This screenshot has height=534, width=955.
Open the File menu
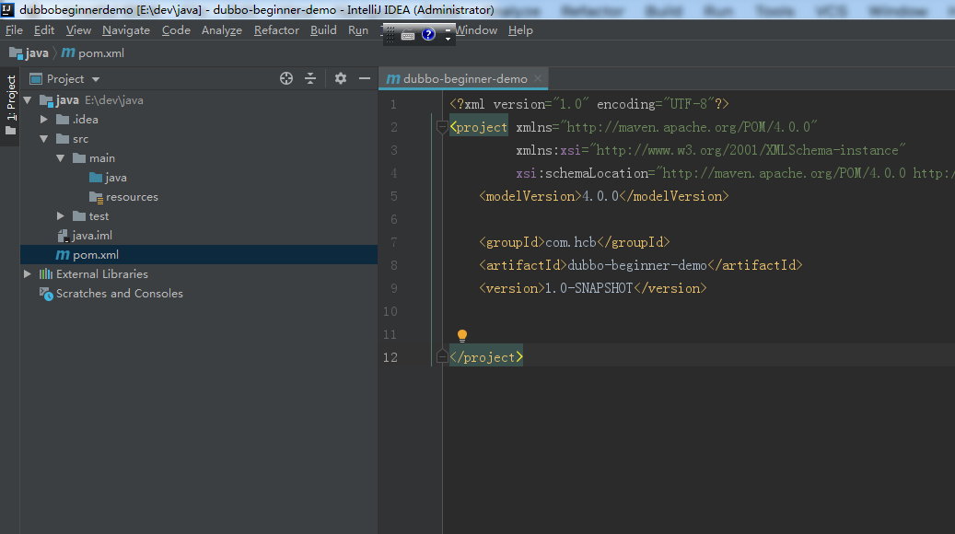[x=14, y=29]
